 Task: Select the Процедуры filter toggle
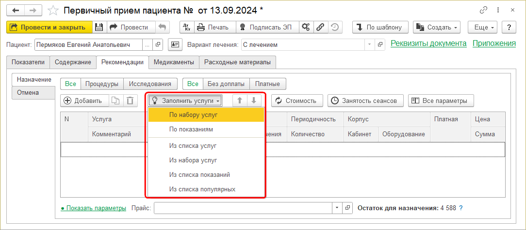click(x=102, y=84)
